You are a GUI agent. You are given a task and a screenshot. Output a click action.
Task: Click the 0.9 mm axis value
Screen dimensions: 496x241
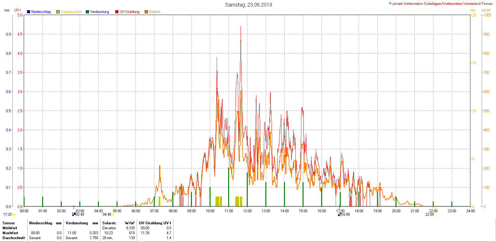[8, 34]
